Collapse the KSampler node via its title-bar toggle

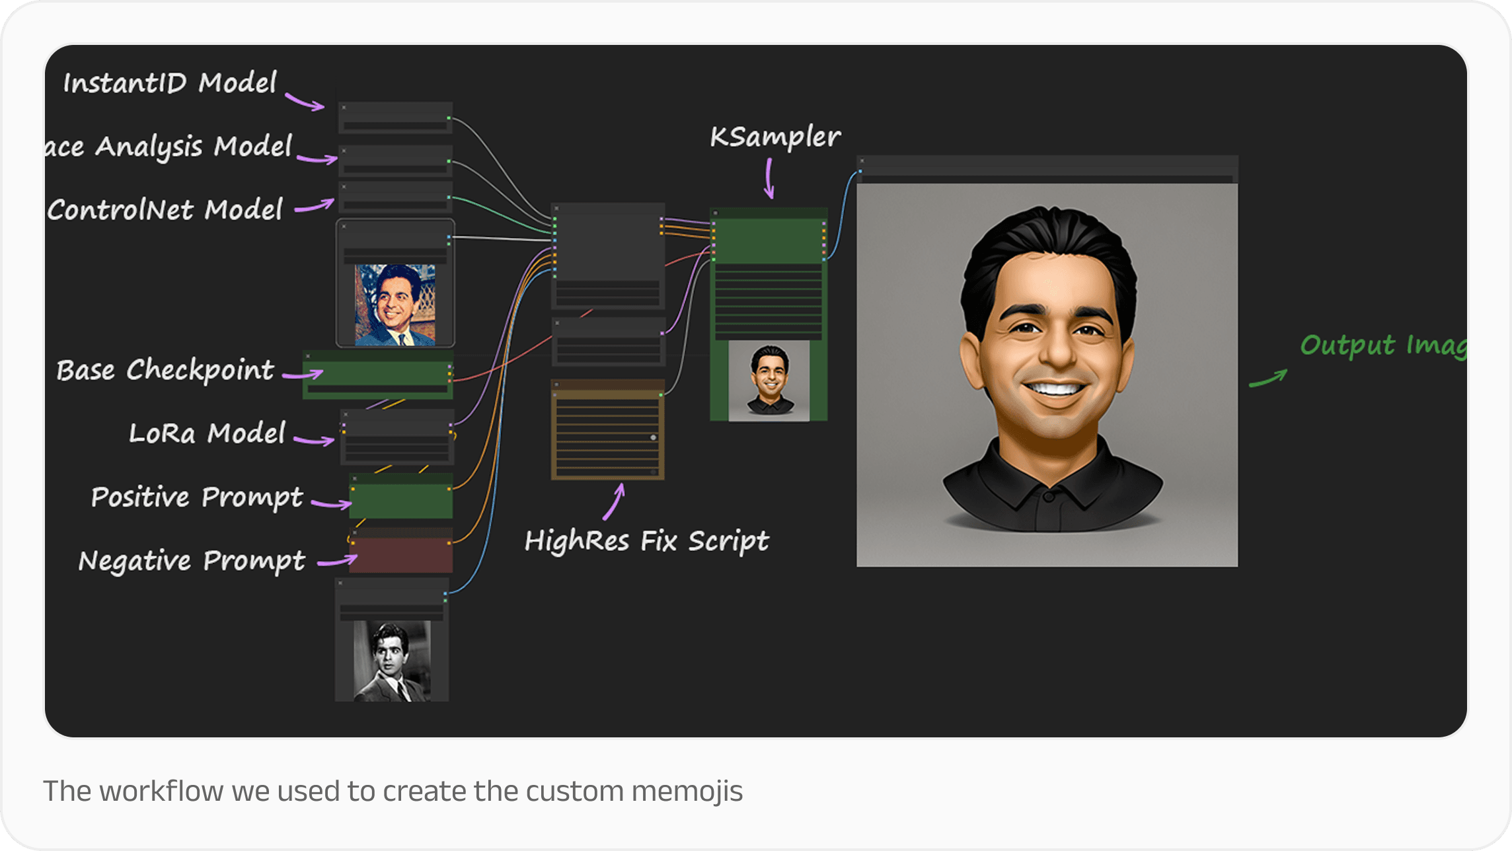715,212
